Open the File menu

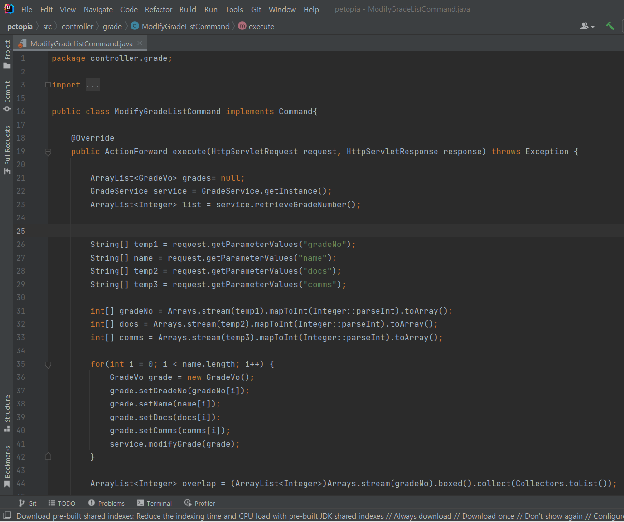(27, 9)
